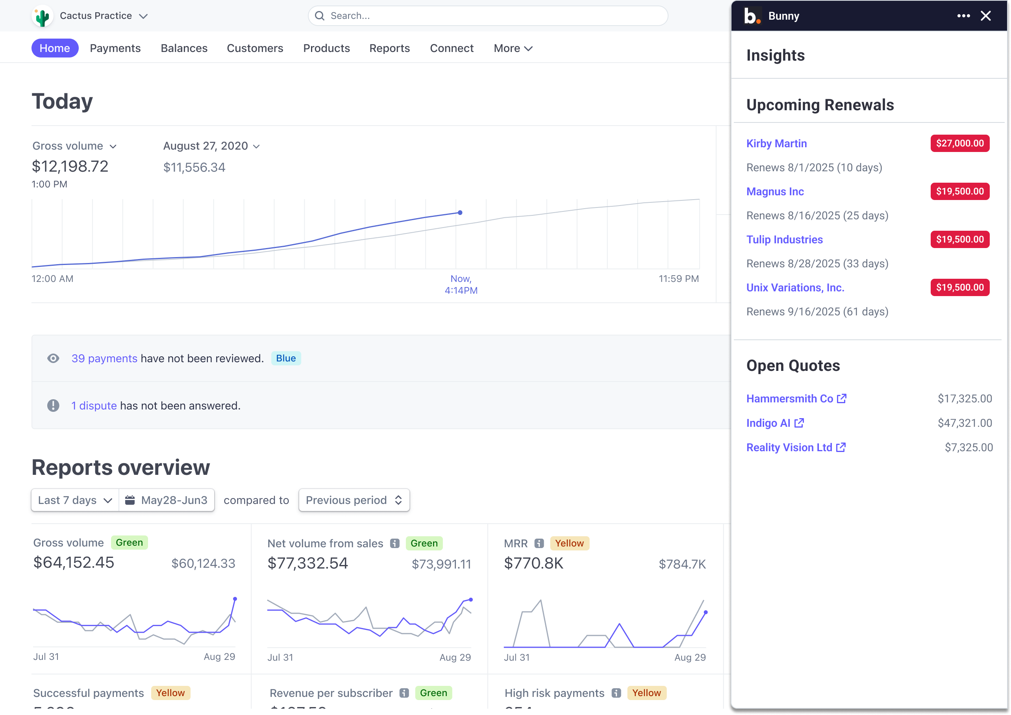Open Unix Variations, Inc. renewal link
This screenshot has width=1011, height=715.
coord(795,287)
